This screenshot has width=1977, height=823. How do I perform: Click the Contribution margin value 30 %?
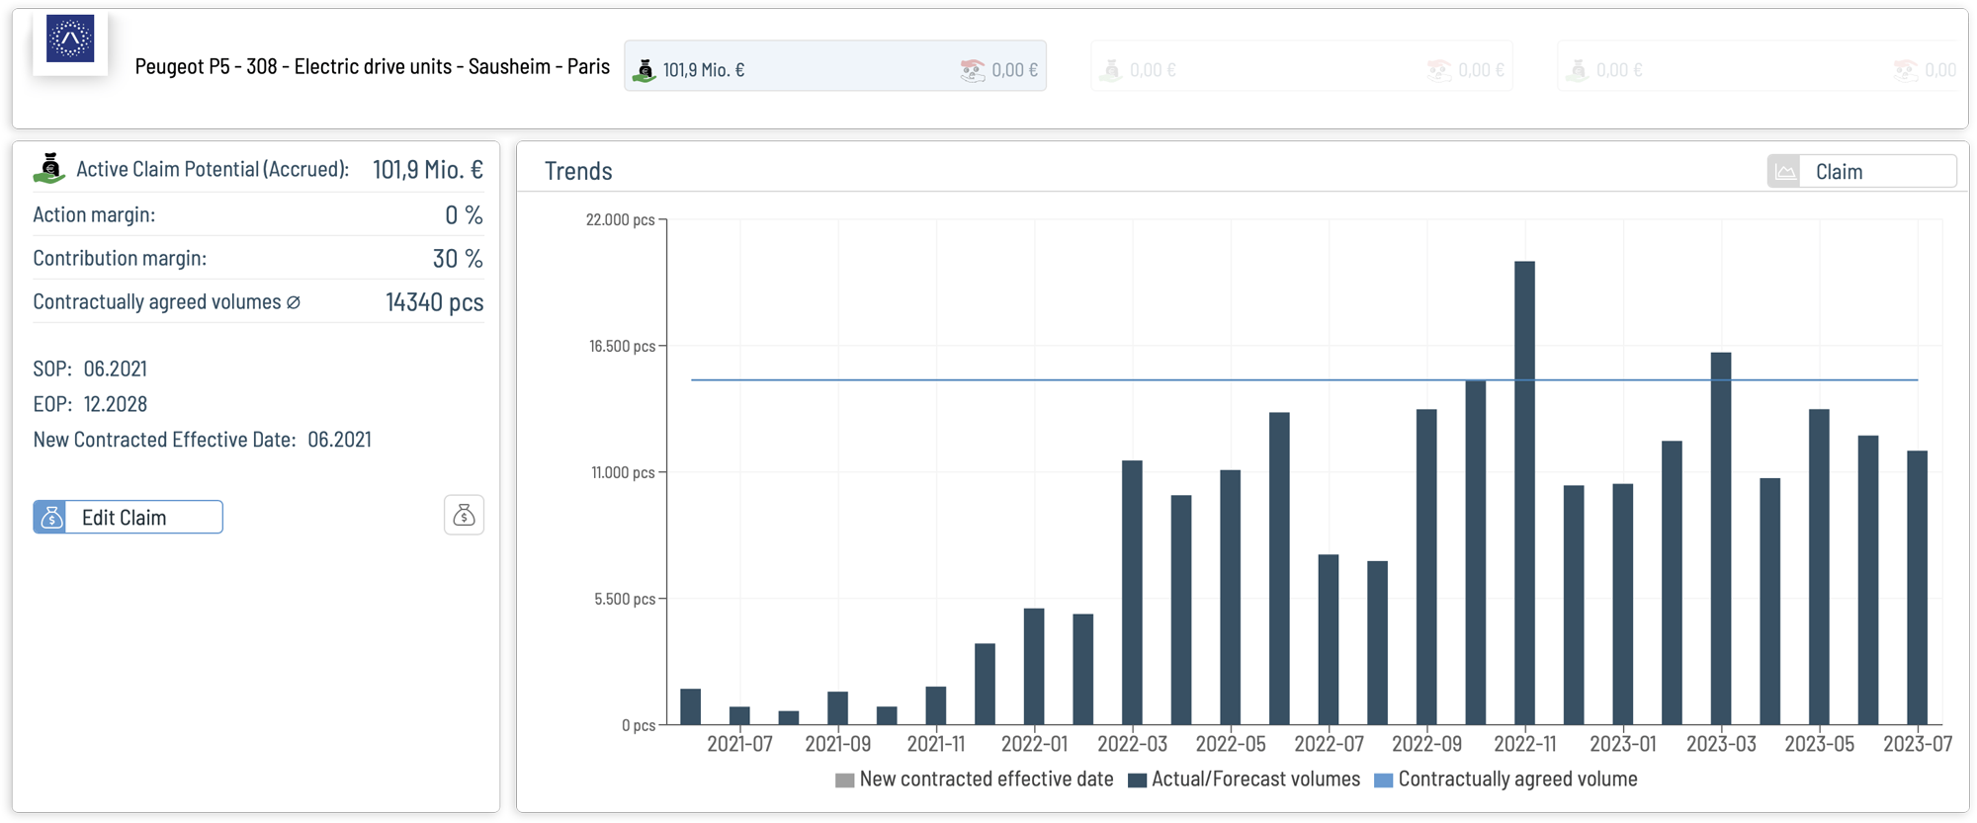pos(458,258)
